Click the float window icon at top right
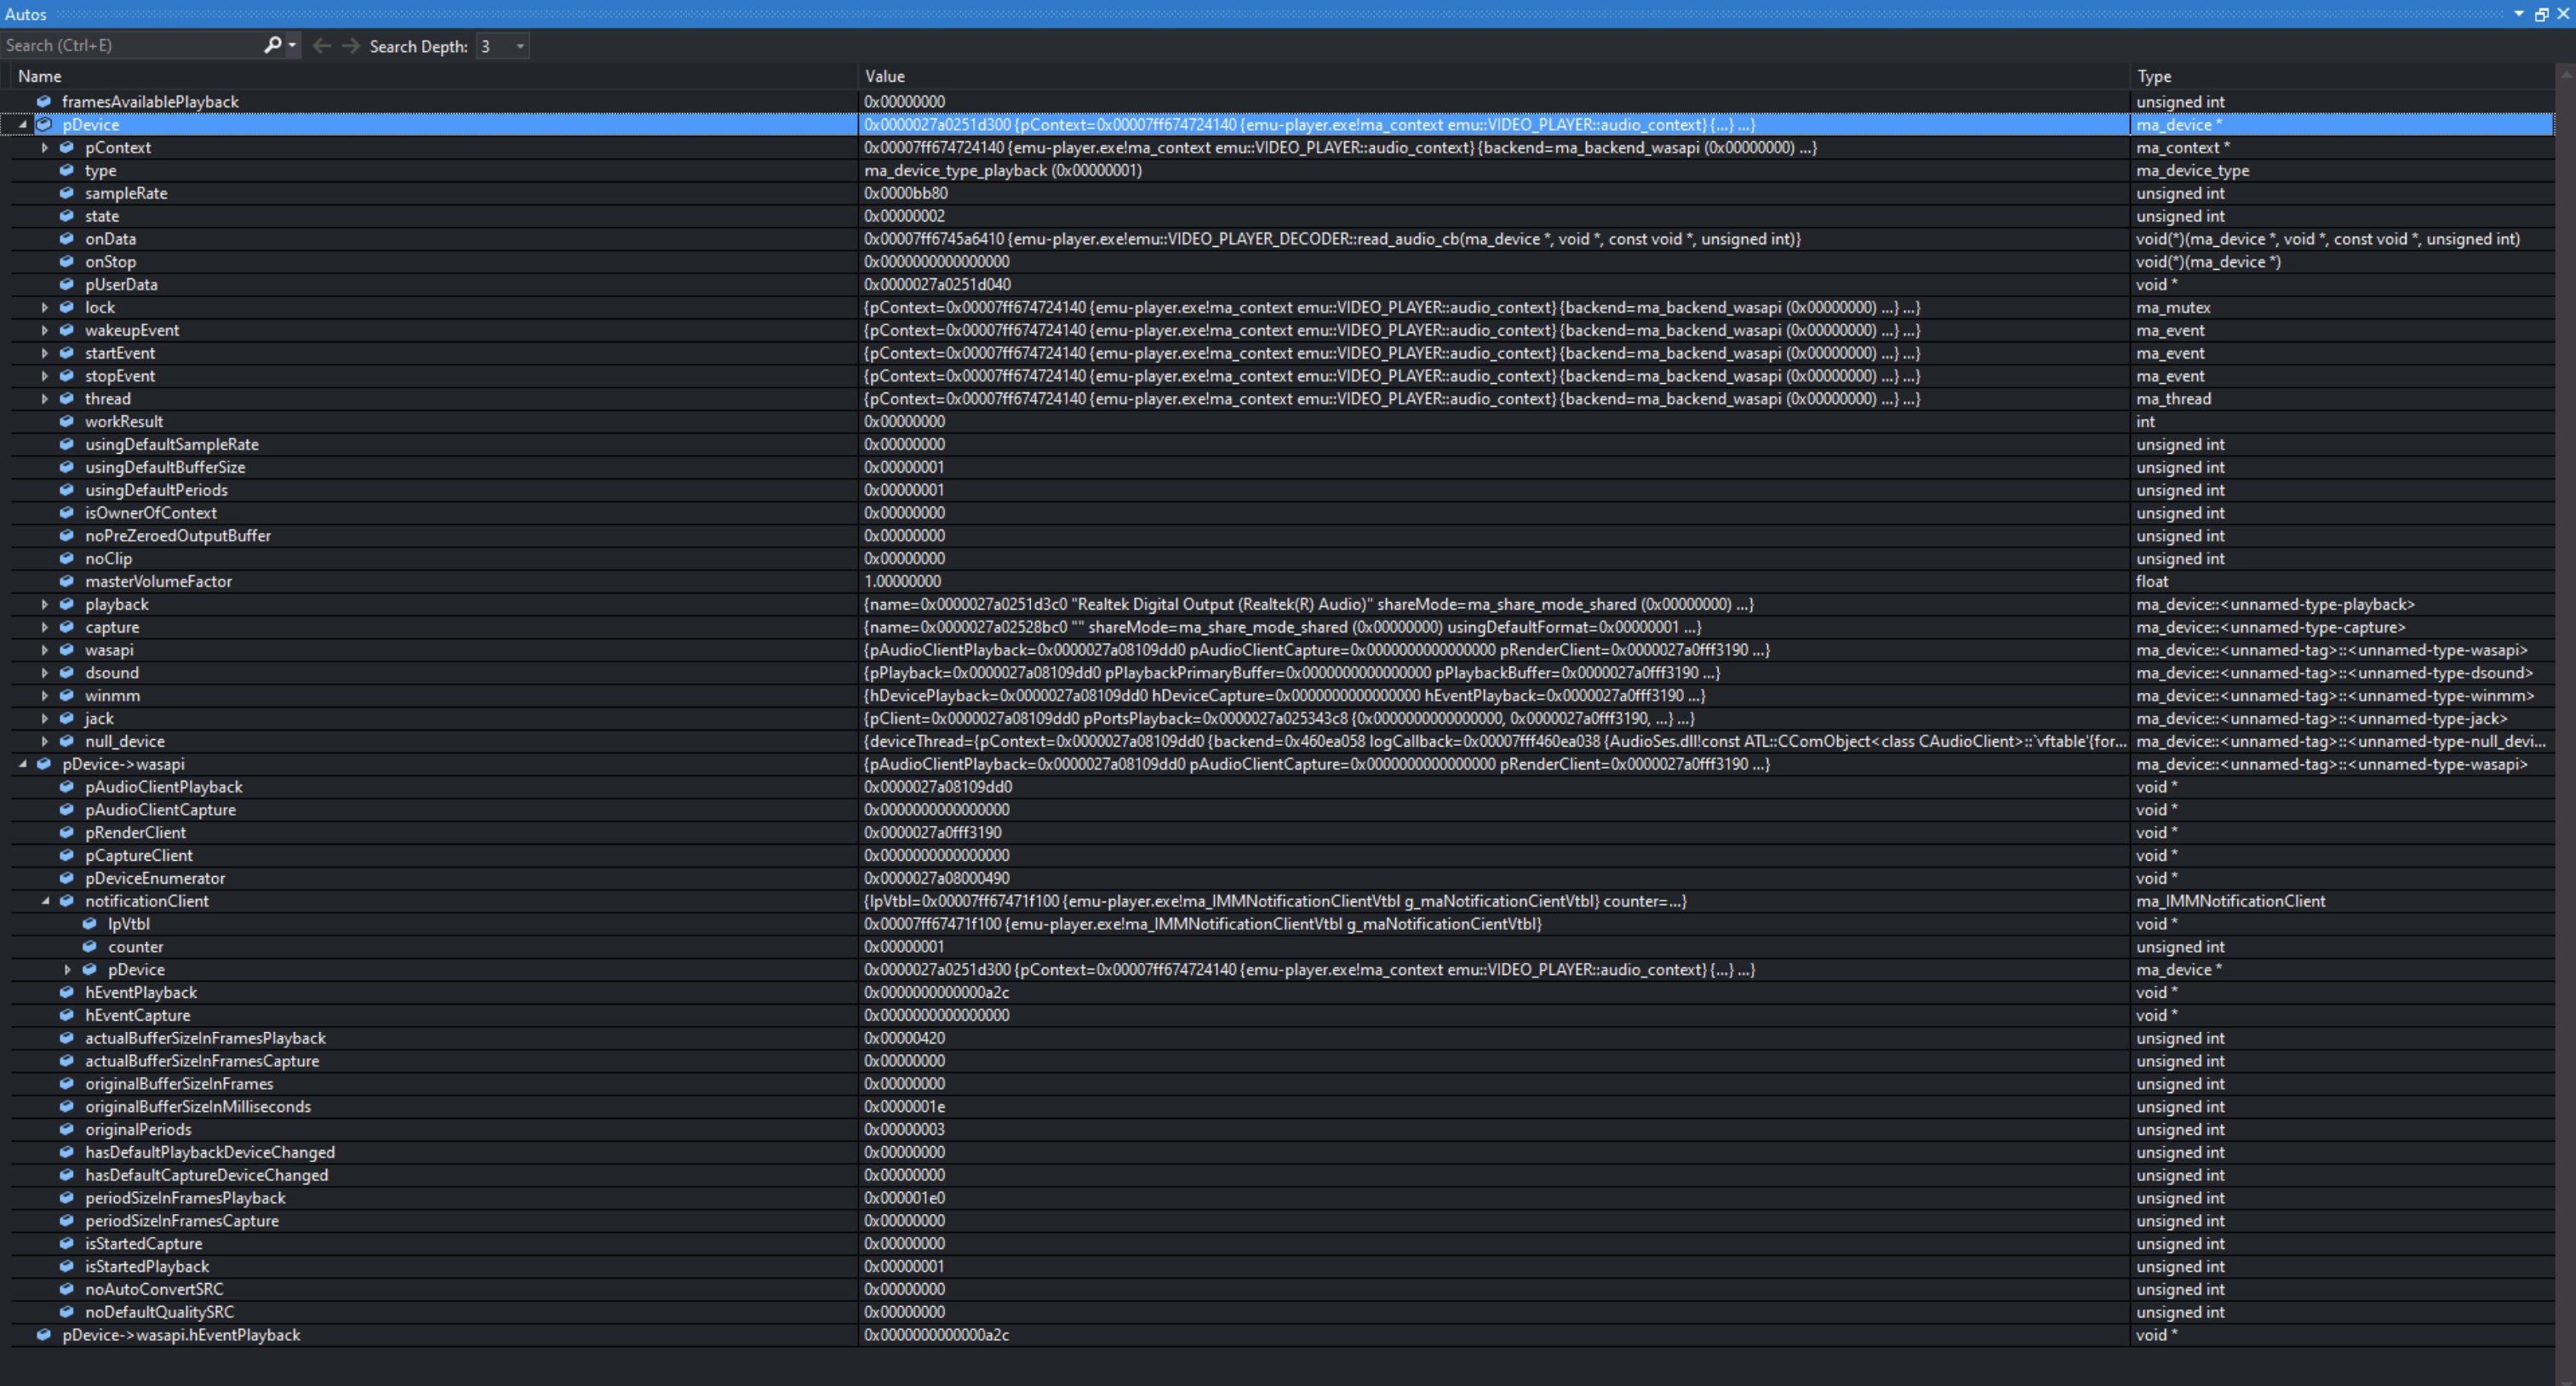 [2542, 14]
